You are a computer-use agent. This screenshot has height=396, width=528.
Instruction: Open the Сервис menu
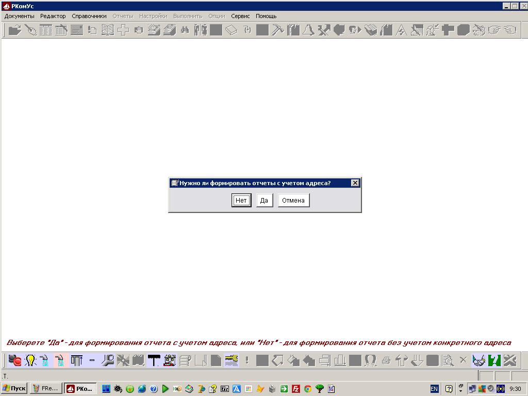tap(240, 16)
